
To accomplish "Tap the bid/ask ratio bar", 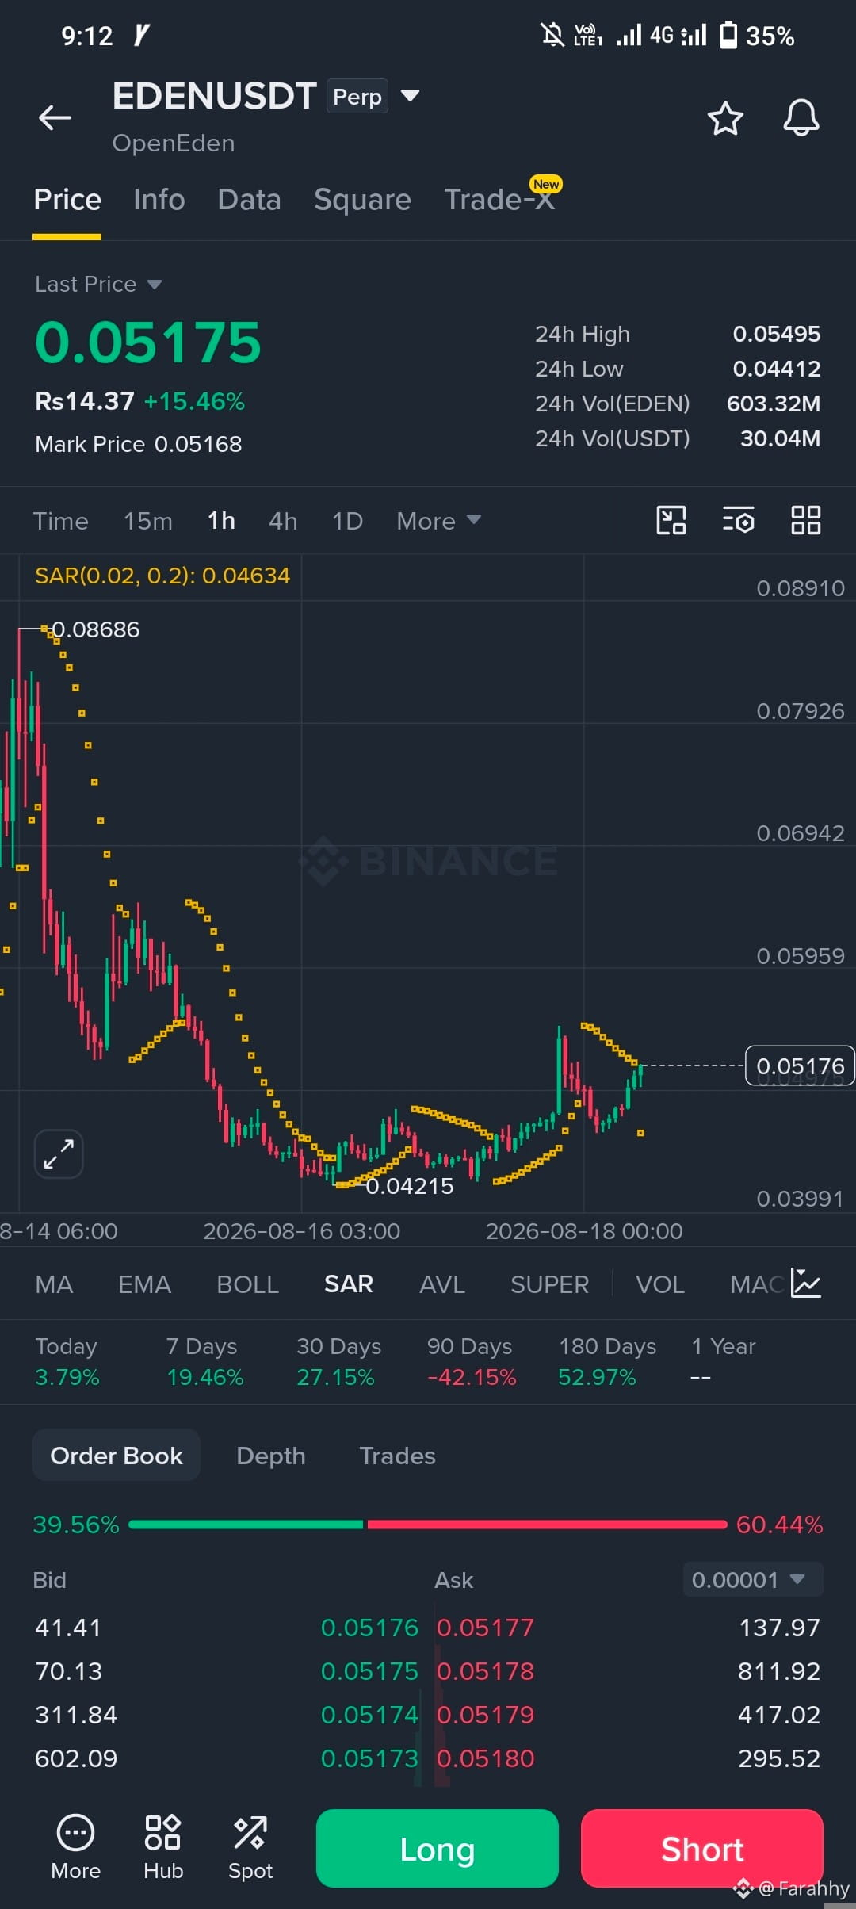I will click(428, 1525).
